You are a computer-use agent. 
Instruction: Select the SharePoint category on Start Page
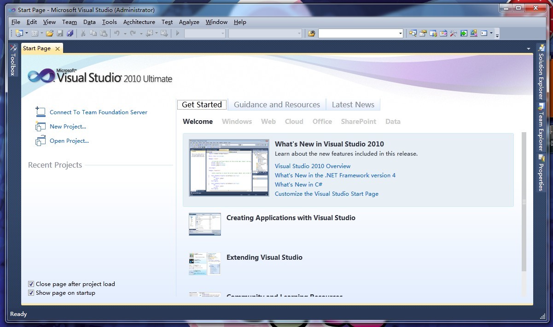(x=359, y=122)
